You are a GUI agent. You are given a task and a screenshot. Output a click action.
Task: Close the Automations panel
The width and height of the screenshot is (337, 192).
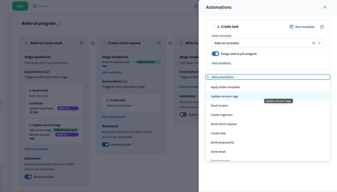point(325,7)
